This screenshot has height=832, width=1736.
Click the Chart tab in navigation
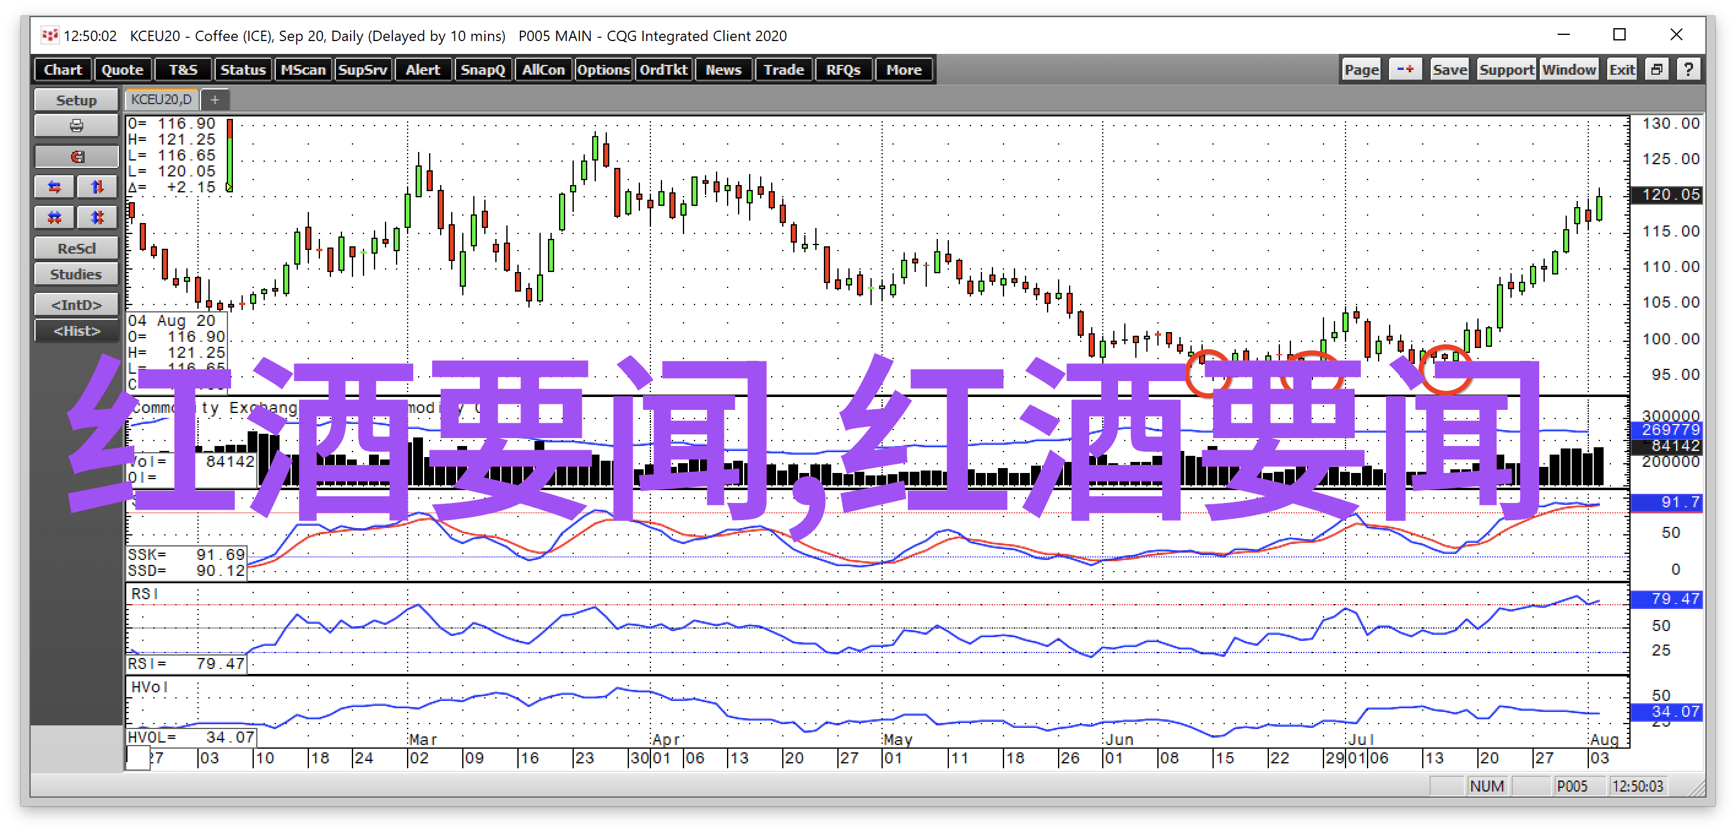(x=62, y=70)
